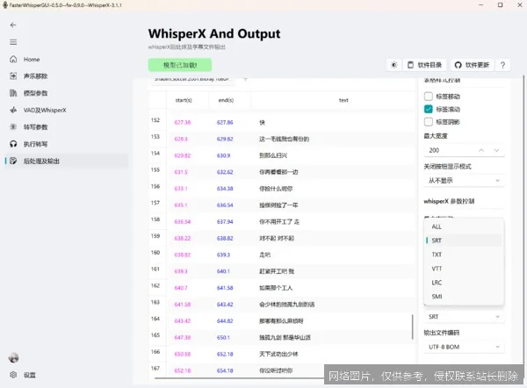Click start time cell 640.7

[x=181, y=288]
